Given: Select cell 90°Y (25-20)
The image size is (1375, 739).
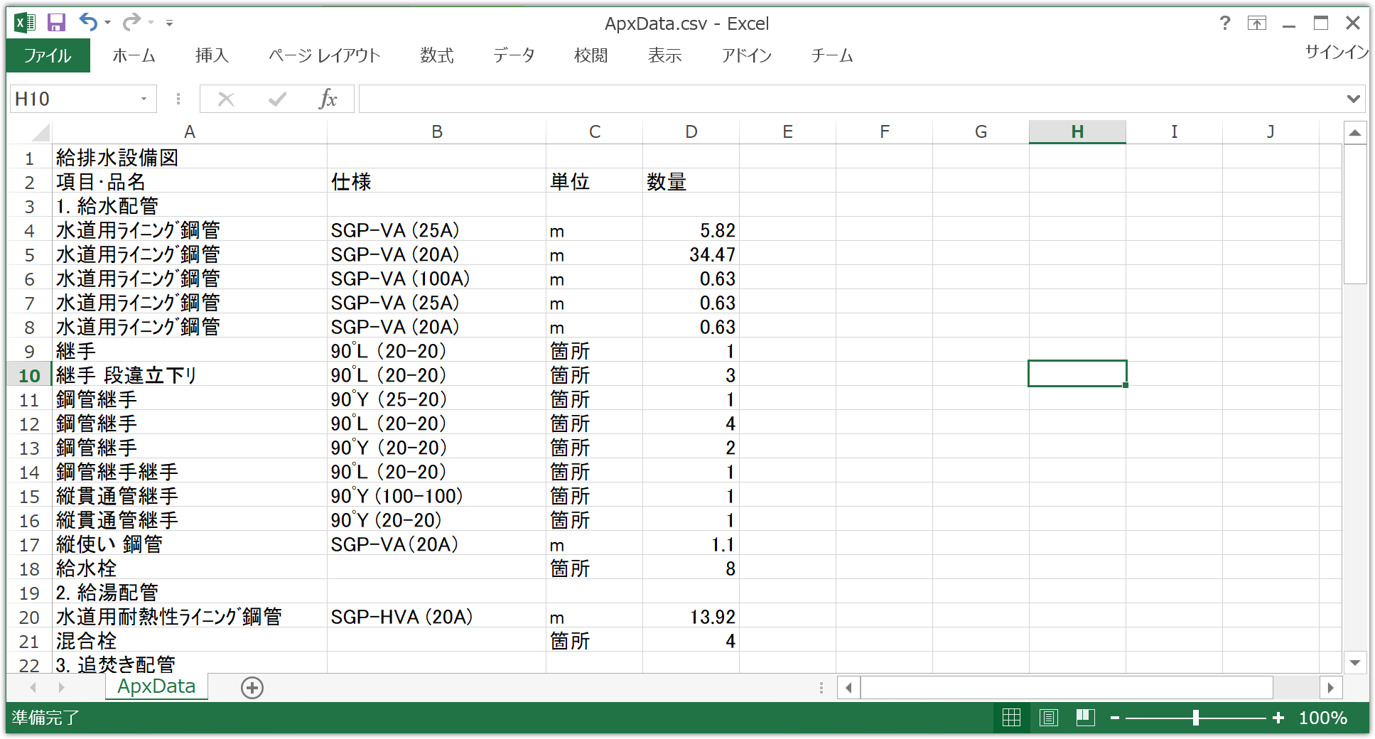Looking at the screenshot, I should (x=436, y=399).
